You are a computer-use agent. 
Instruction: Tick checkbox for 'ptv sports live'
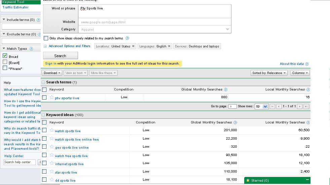pos(44,98)
